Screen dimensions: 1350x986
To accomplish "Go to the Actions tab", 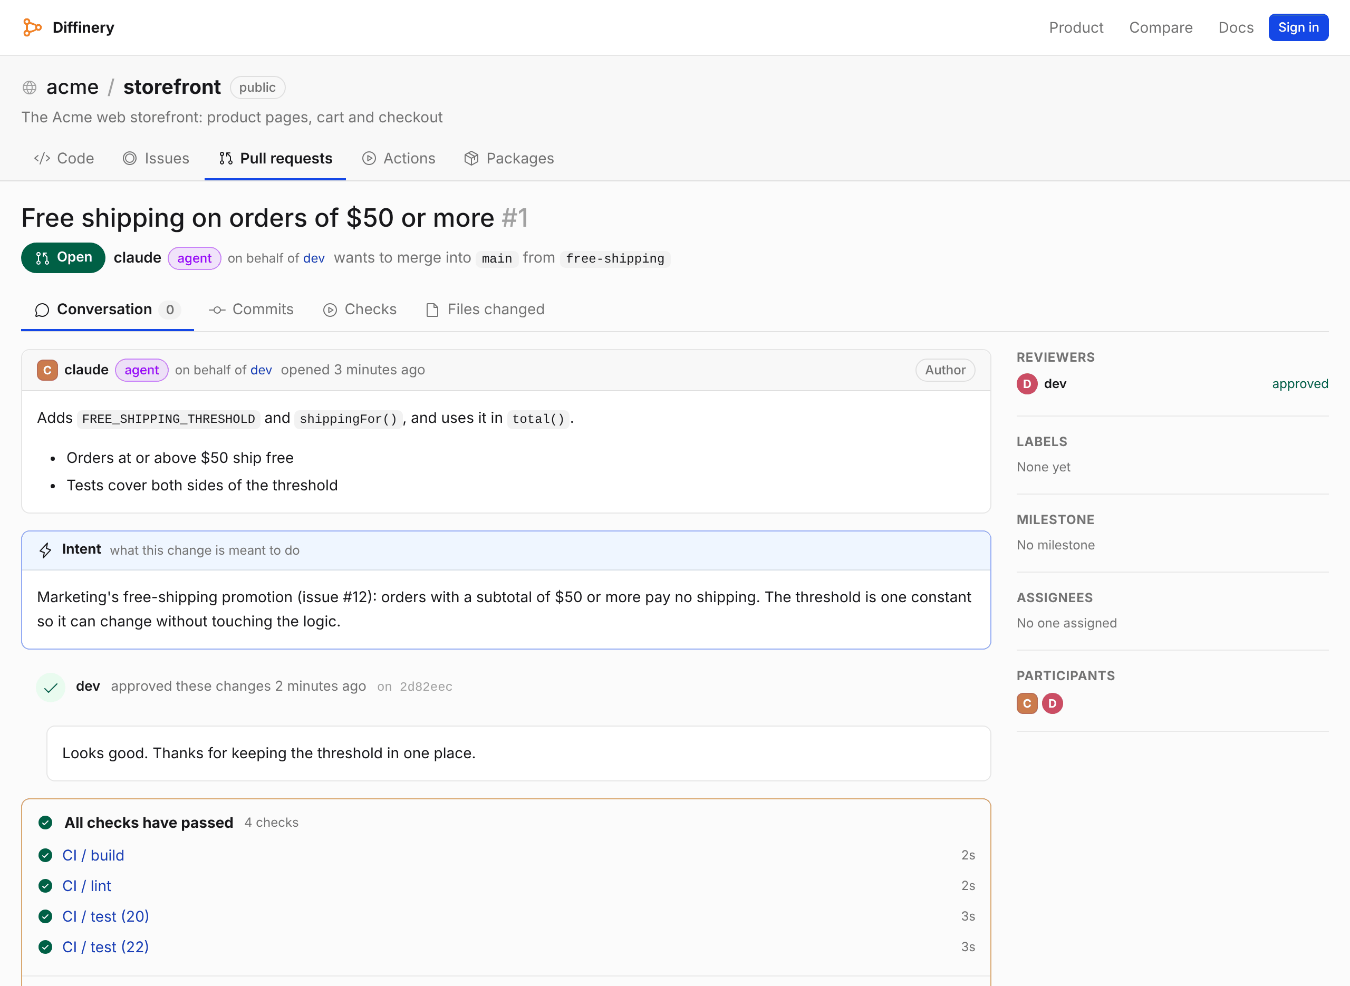I will [399, 158].
